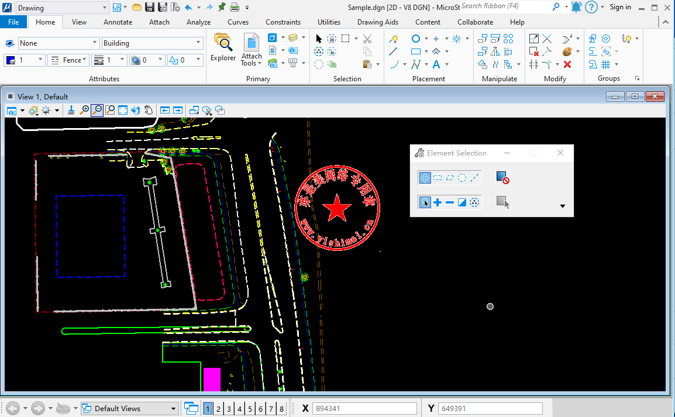
Task: Select the Place Arc tool
Action: pos(394,64)
